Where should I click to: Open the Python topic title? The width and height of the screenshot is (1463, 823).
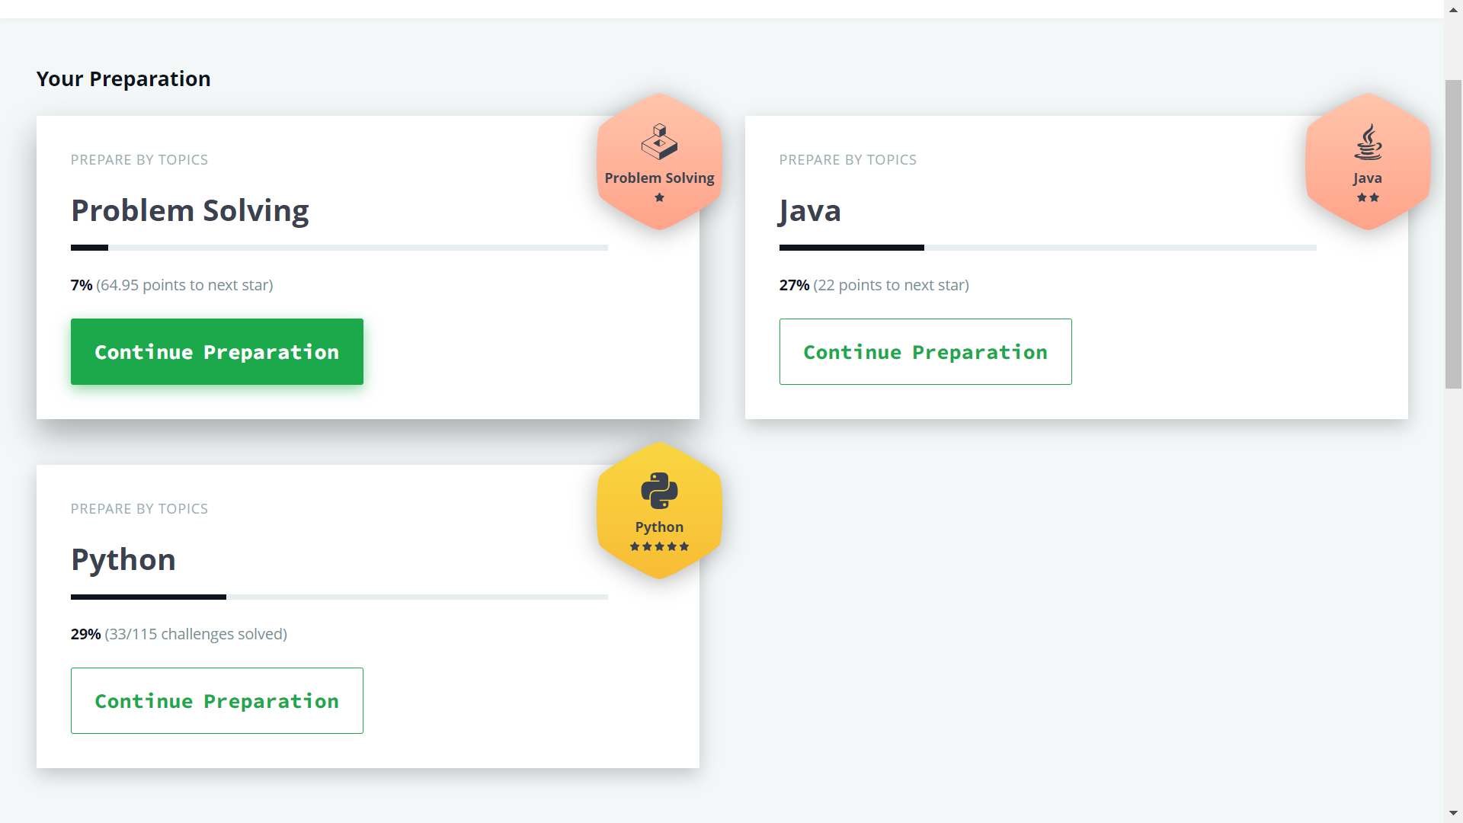[123, 560]
